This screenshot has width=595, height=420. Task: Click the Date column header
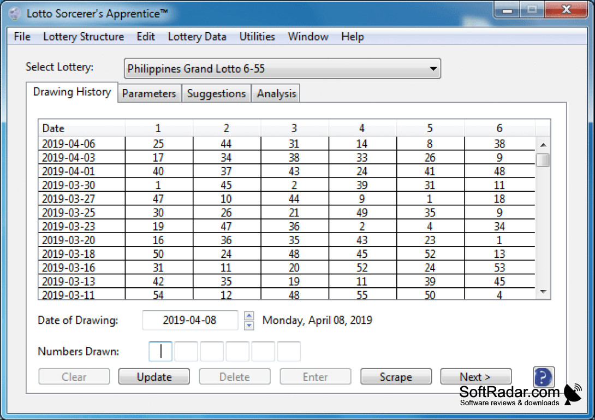tap(81, 128)
